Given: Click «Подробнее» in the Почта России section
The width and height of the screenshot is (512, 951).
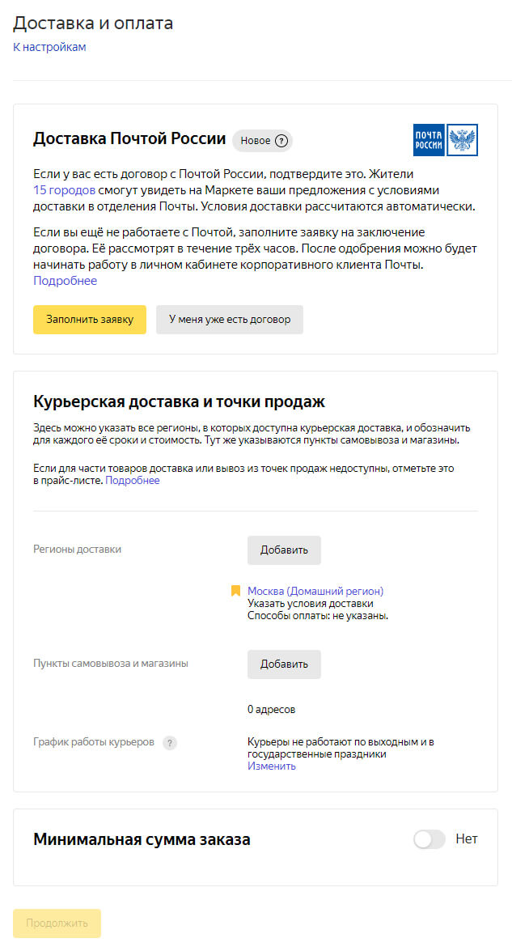Looking at the screenshot, I should 57,279.
